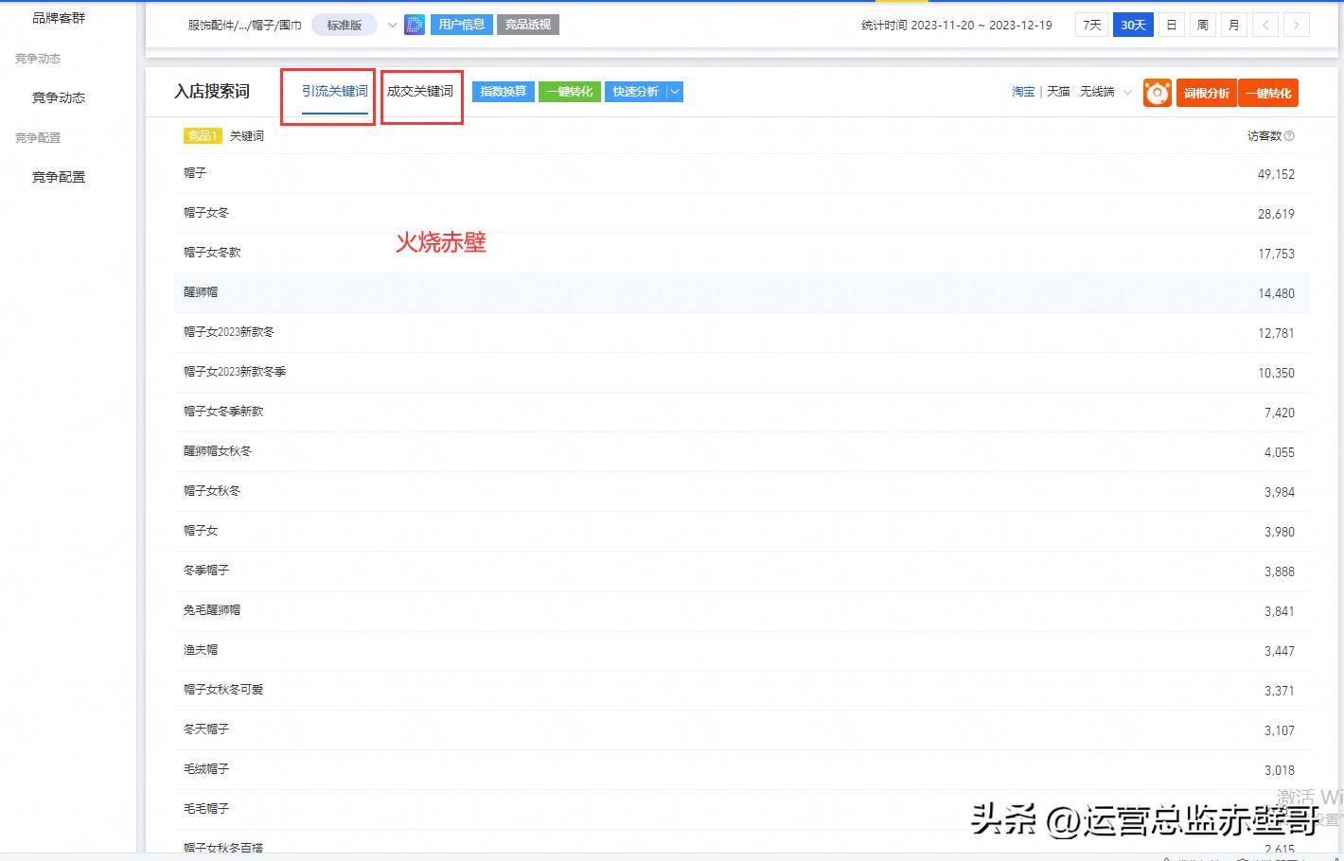Open the 快速分析 dropdown arrow

pos(674,92)
